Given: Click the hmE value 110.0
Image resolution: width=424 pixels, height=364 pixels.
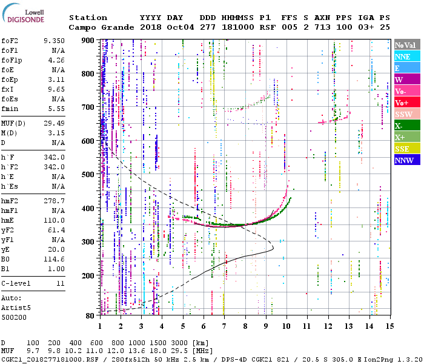Looking at the screenshot, I should pos(54,220).
